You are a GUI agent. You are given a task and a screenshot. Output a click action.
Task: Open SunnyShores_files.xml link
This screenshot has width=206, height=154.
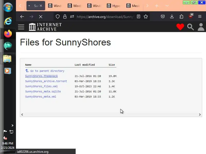pyautogui.click(x=41, y=86)
